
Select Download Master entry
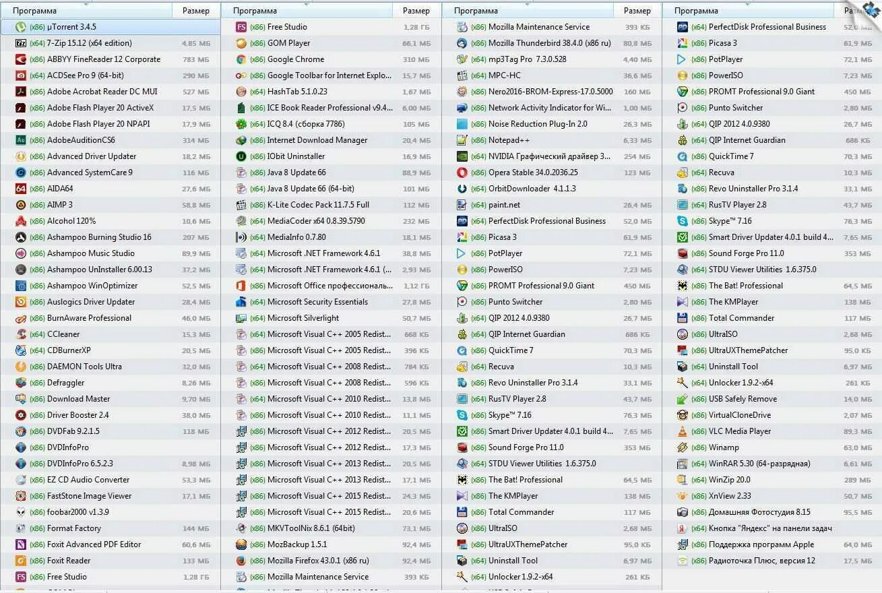tap(111, 399)
